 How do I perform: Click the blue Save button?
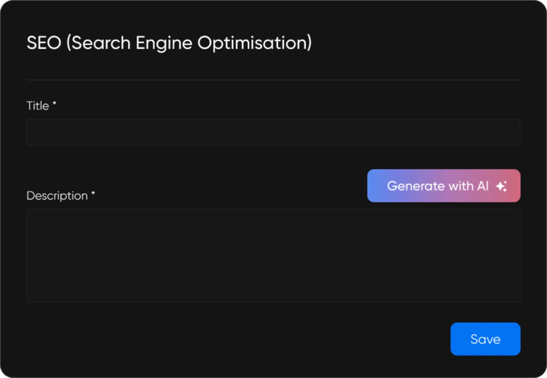(485, 339)
